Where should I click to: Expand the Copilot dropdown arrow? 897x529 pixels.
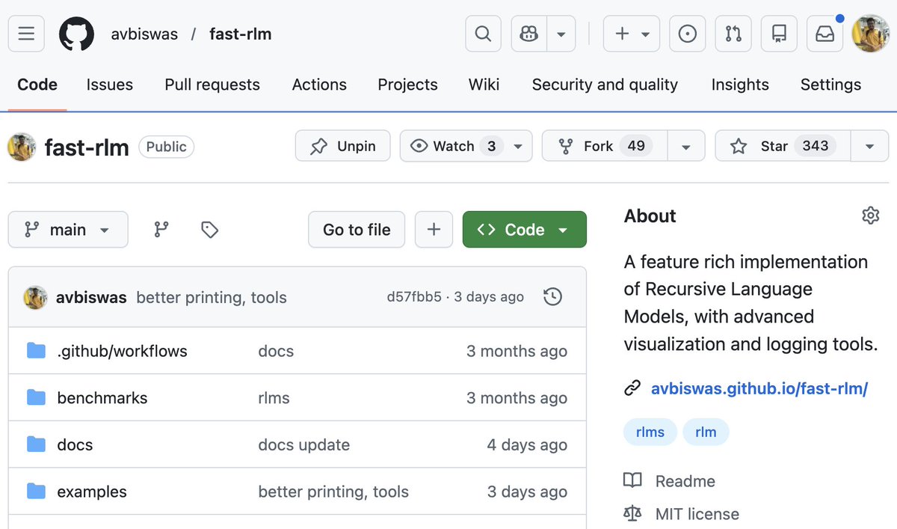point(561,34)
